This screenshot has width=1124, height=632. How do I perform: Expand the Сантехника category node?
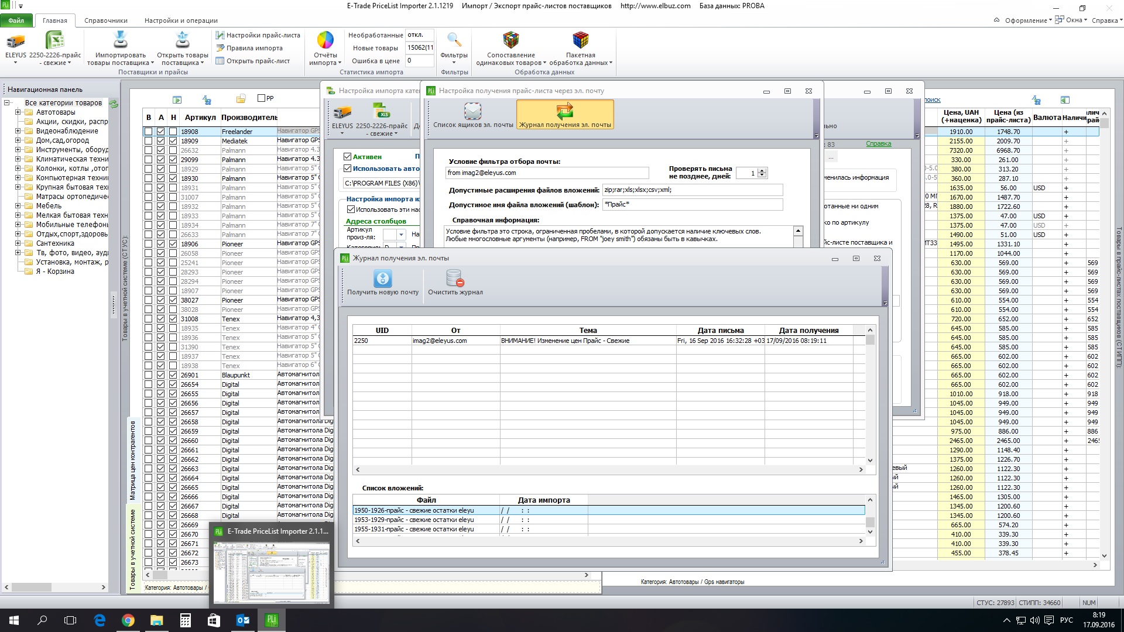pyautogui.click(x=18, y=243)
